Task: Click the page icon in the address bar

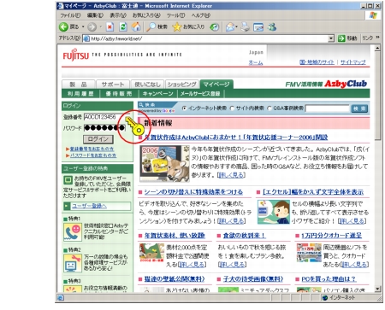Action: pos(86,38)
